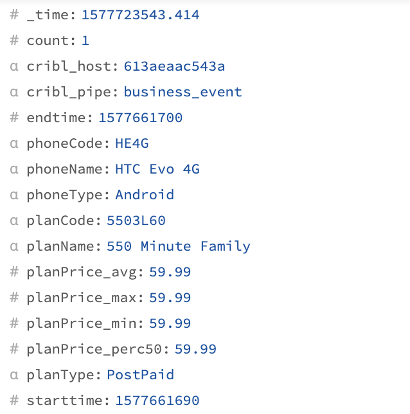Select the Android phoneType value
410x414 pixels.
145,195
